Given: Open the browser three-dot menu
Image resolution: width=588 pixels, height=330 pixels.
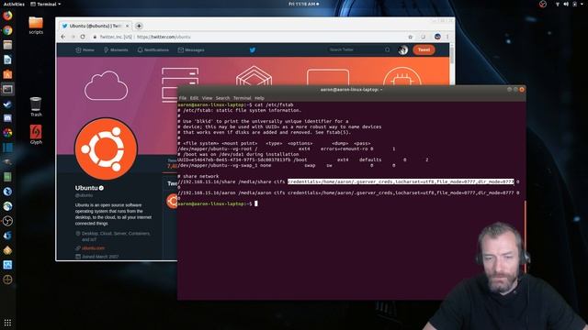Looking at the screenshot, I should 447,37.
